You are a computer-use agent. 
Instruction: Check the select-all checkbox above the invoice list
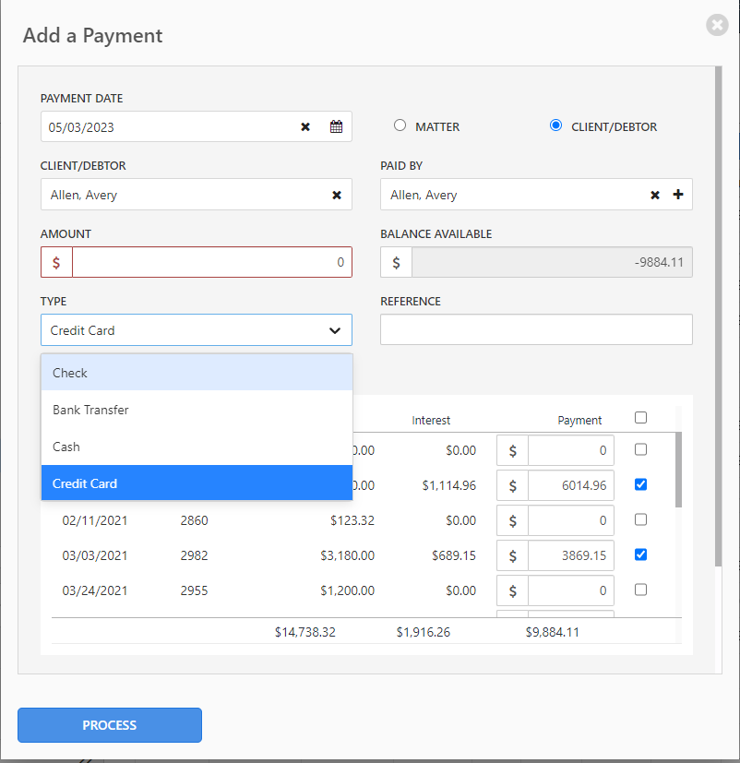[640, 417]
